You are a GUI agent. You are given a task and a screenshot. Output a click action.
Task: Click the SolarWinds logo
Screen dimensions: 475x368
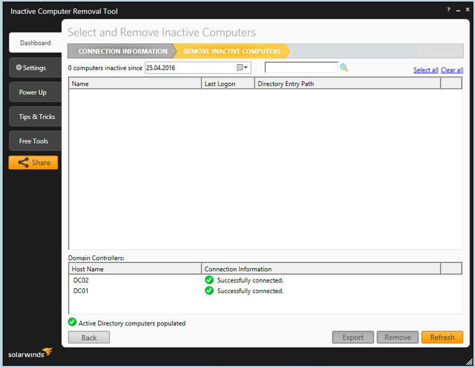[x=30, y=353]
